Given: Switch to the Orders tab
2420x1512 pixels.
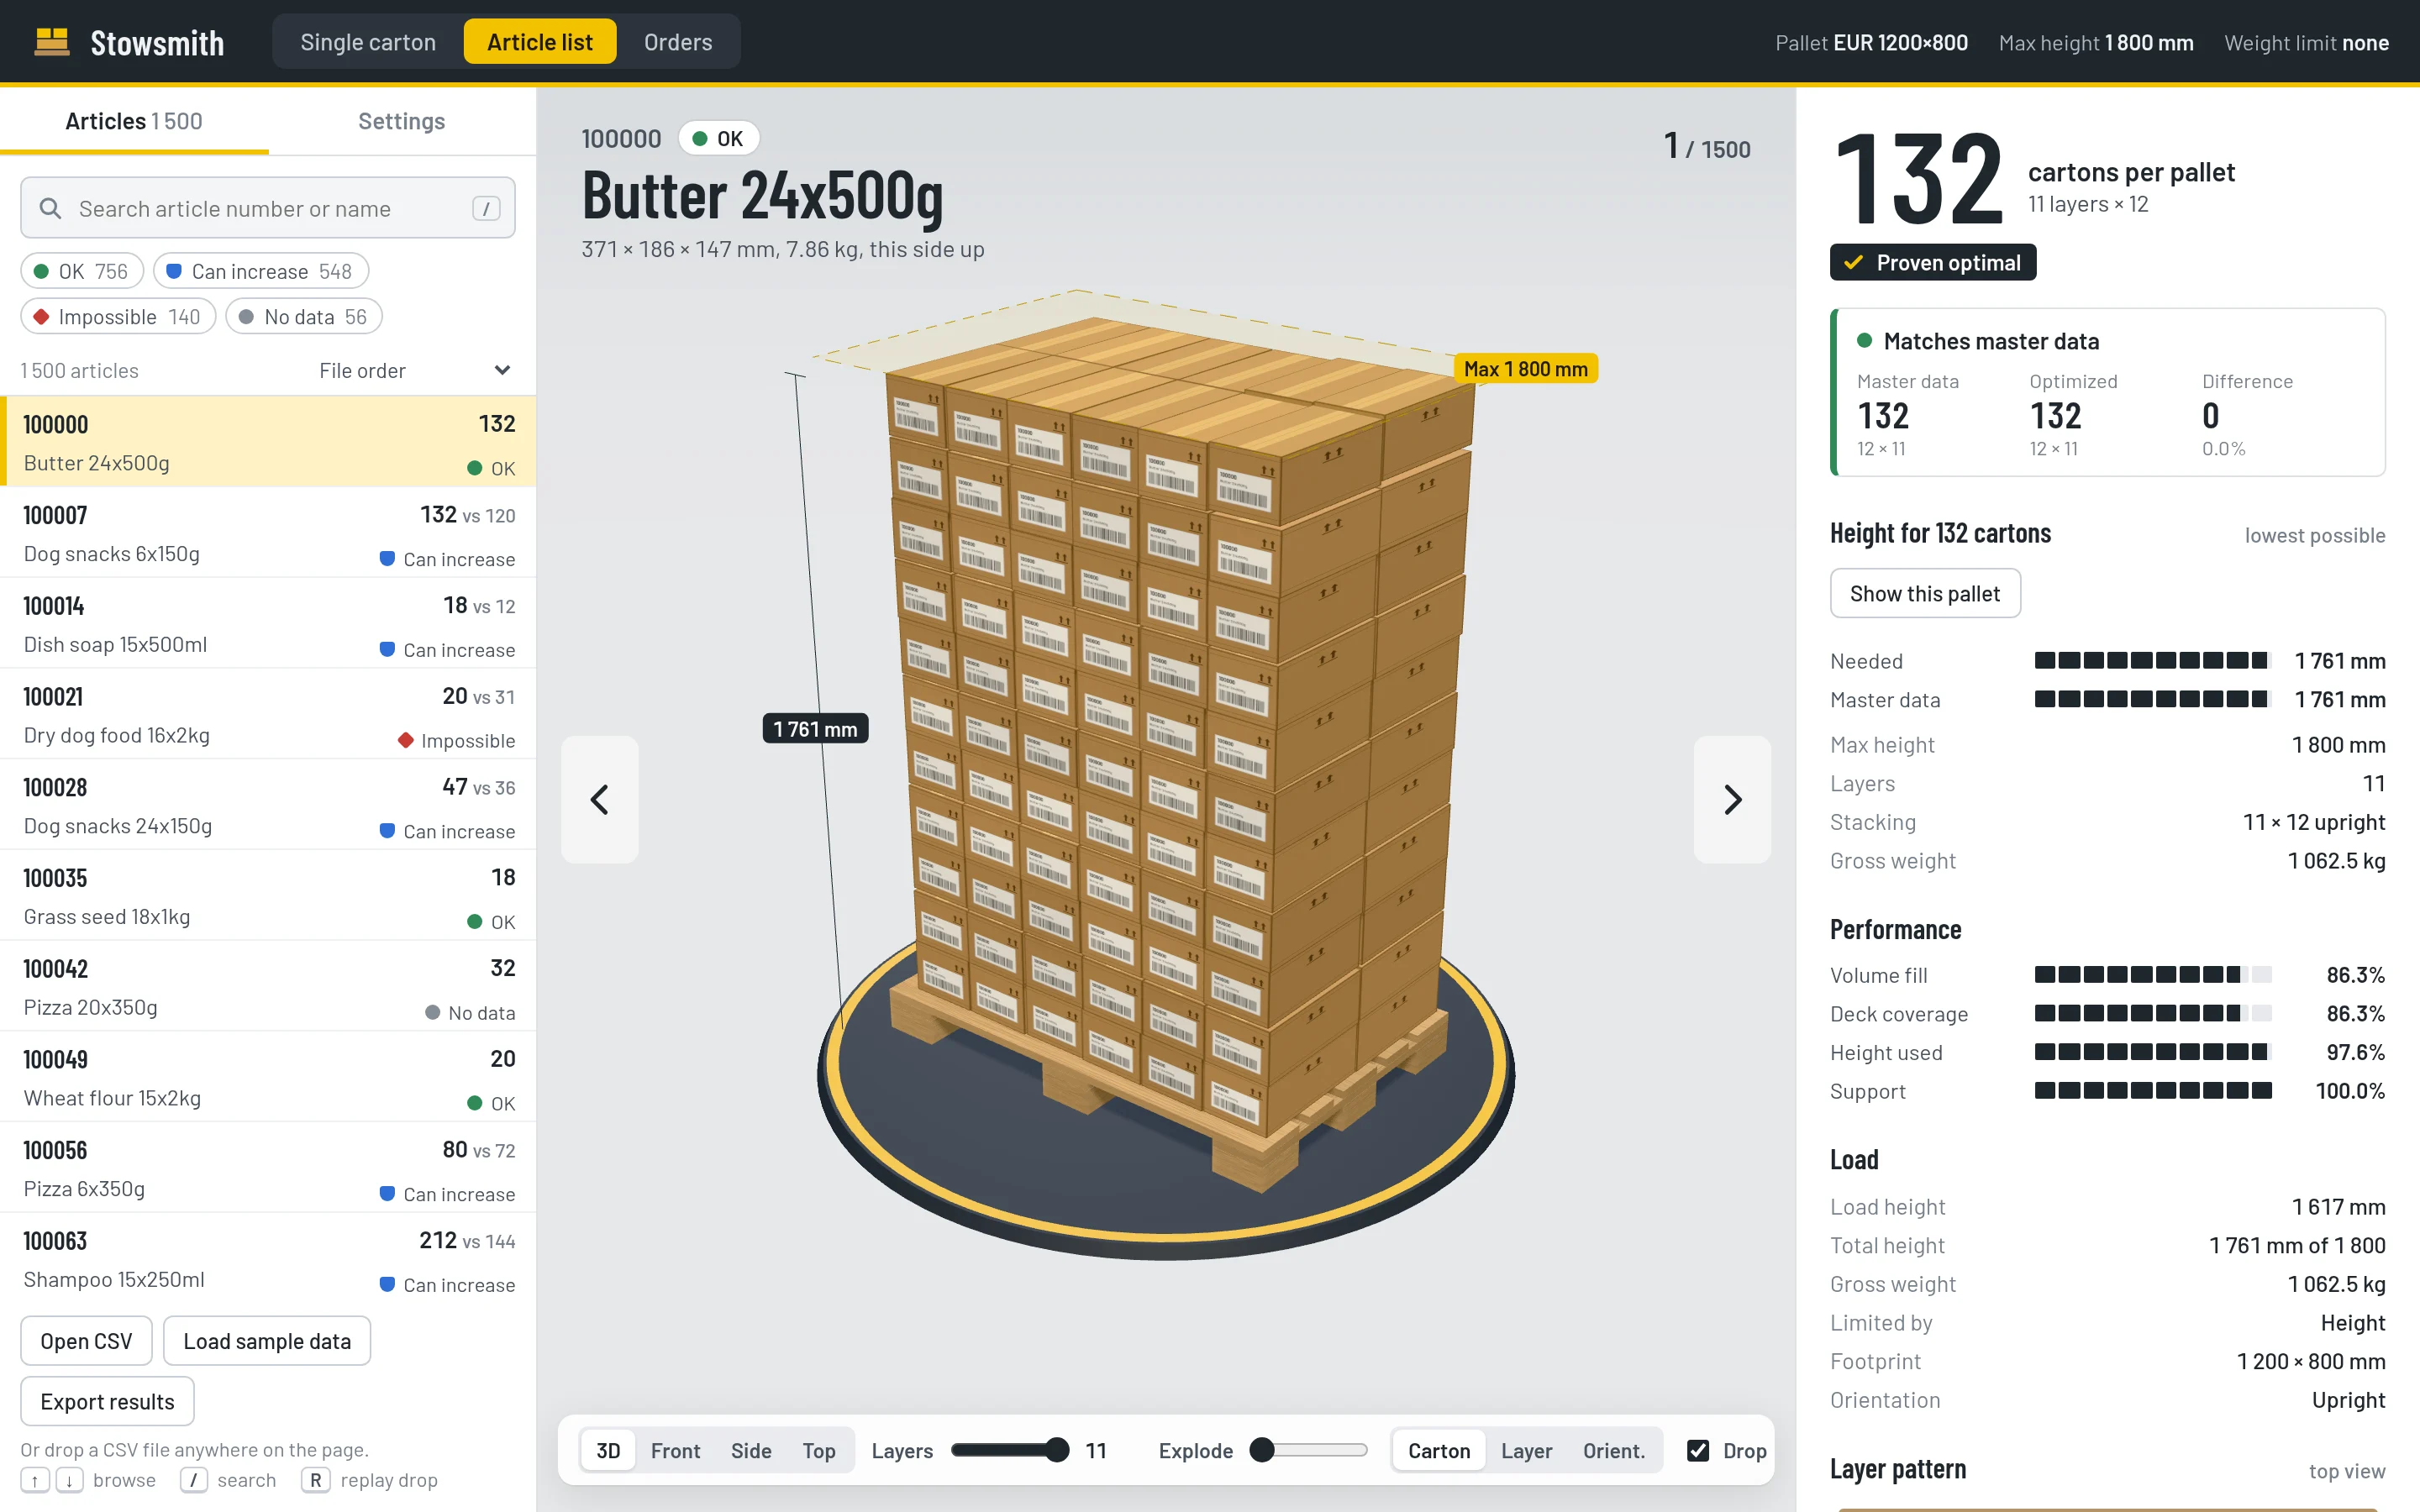Looking at the screenshot, I should pyautogui.click(x=678, y=42).
